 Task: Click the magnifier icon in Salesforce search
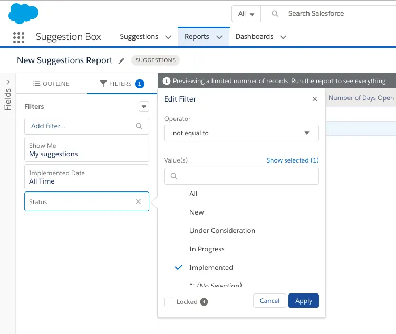coord(275,14)
